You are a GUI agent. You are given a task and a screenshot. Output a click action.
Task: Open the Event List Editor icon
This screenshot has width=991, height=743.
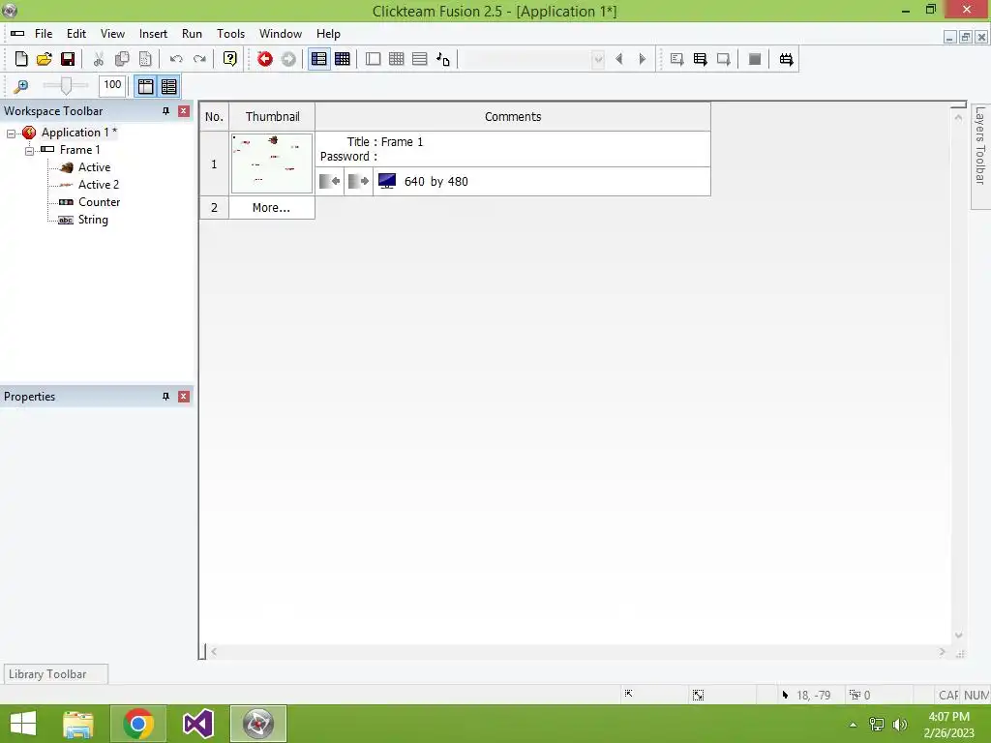click(x=420, y=59)
